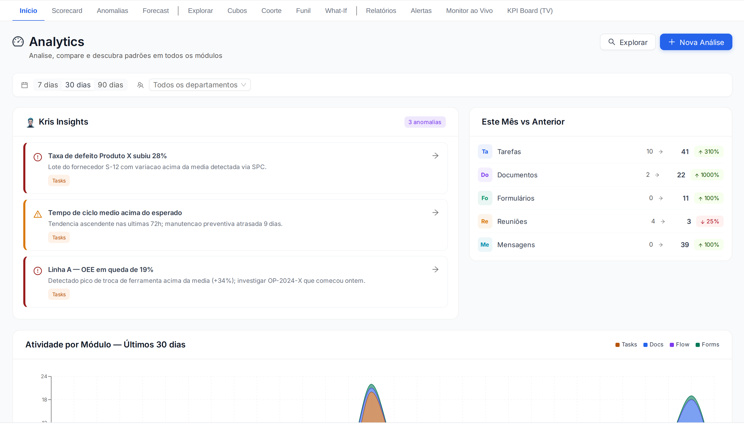Click the departments people icon

[140, 85]
